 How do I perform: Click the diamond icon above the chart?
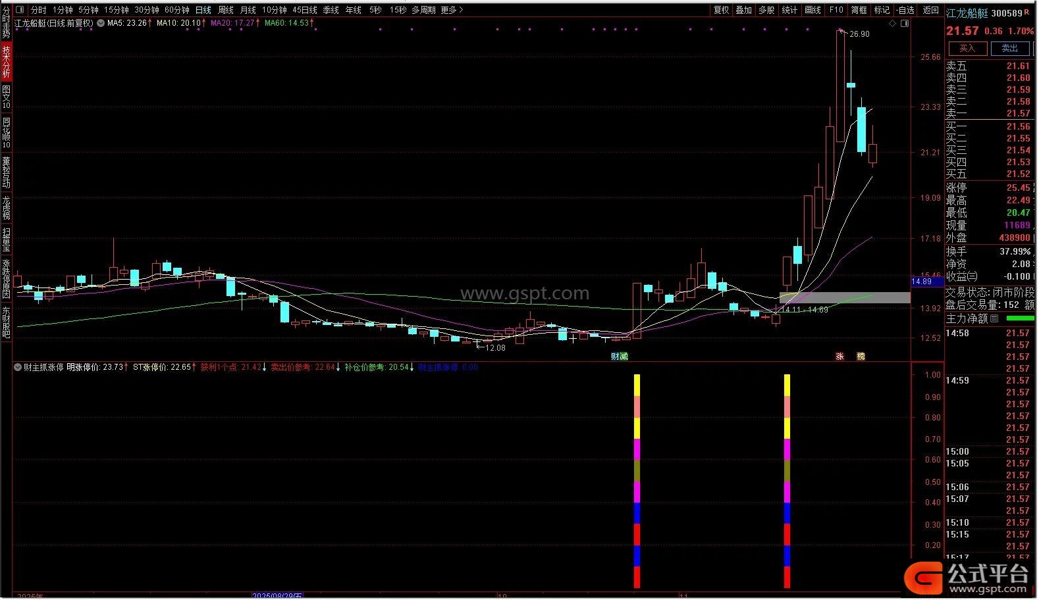(893, 23)
